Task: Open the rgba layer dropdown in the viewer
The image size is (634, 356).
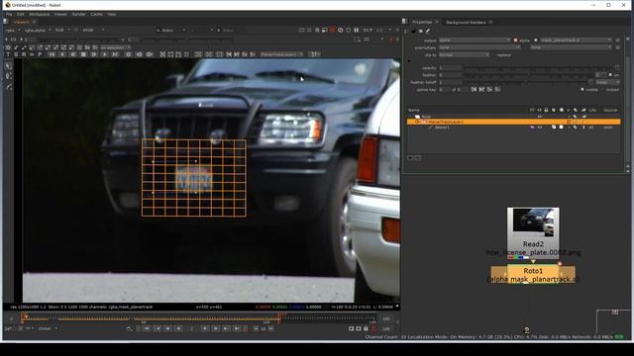Action: 13,30
